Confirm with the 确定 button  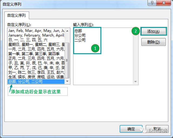pos(131,129)
